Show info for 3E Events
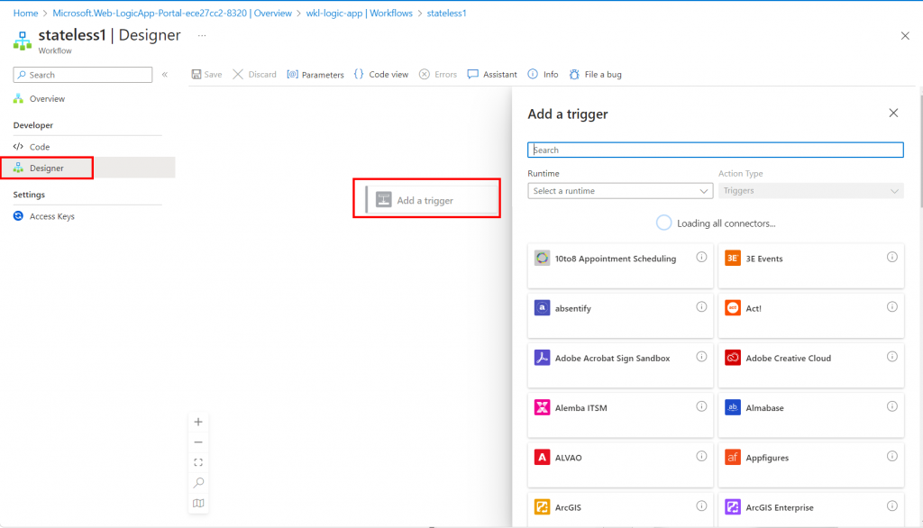923x528 pixels. (891, 257)
